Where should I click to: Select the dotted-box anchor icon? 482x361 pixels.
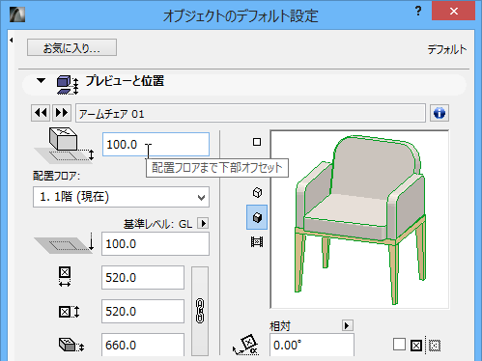435,346
